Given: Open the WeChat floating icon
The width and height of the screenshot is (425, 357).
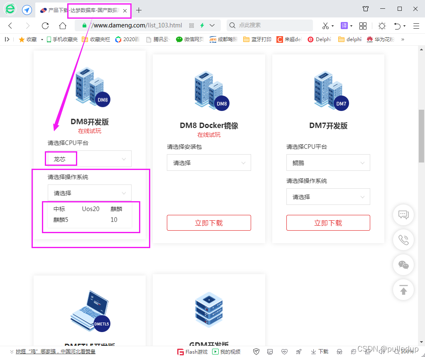Looking at the screenshot, I should point(403,265).
